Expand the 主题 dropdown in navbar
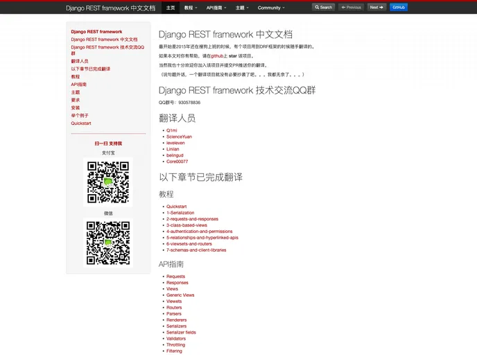This screenshot has height=355, width=477. click(x=242, y=8)
